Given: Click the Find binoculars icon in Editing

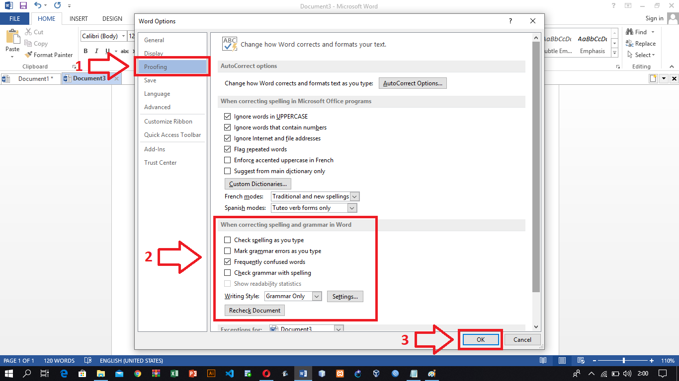Looking at the screenshot, I should point(630,32).
